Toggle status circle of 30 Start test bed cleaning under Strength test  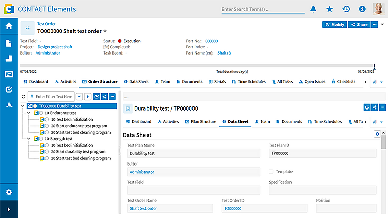[x=47, y=158]
